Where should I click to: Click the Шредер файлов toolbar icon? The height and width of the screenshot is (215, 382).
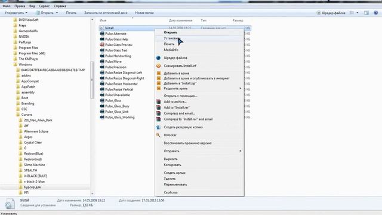[x=318, y=13]
